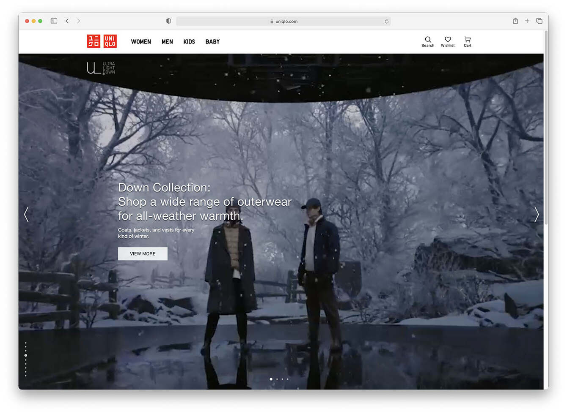Click the Uniqlo logo
Screen dimensions: 567x414
click(102, 41)
